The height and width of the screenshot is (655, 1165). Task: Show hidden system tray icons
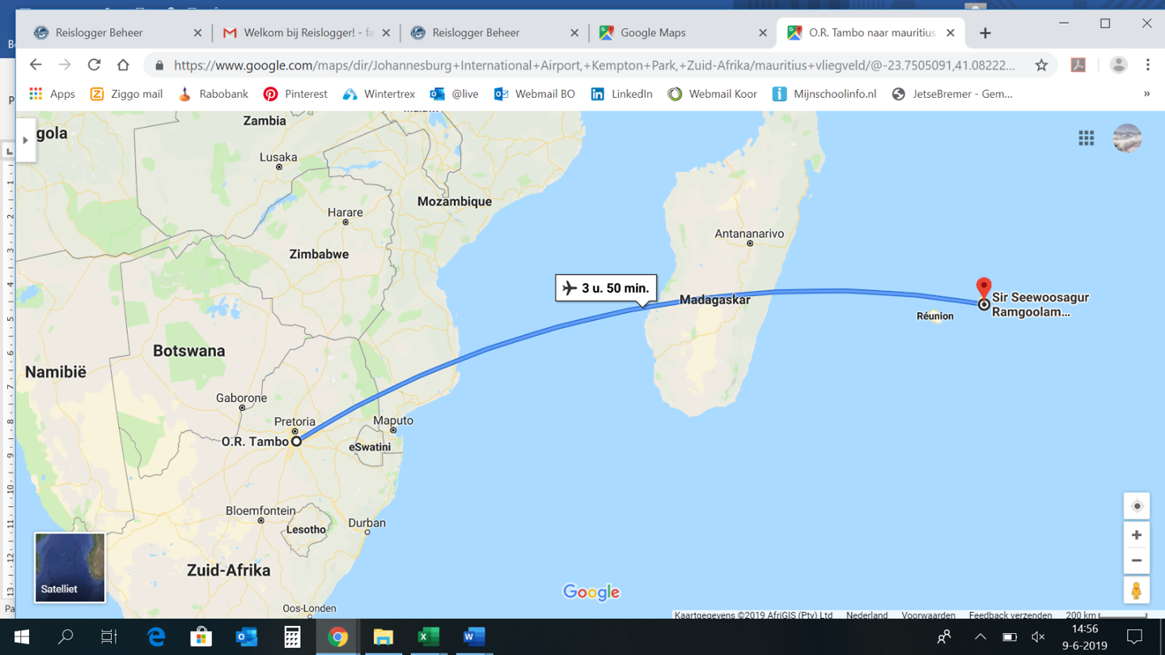click(980, 637)
